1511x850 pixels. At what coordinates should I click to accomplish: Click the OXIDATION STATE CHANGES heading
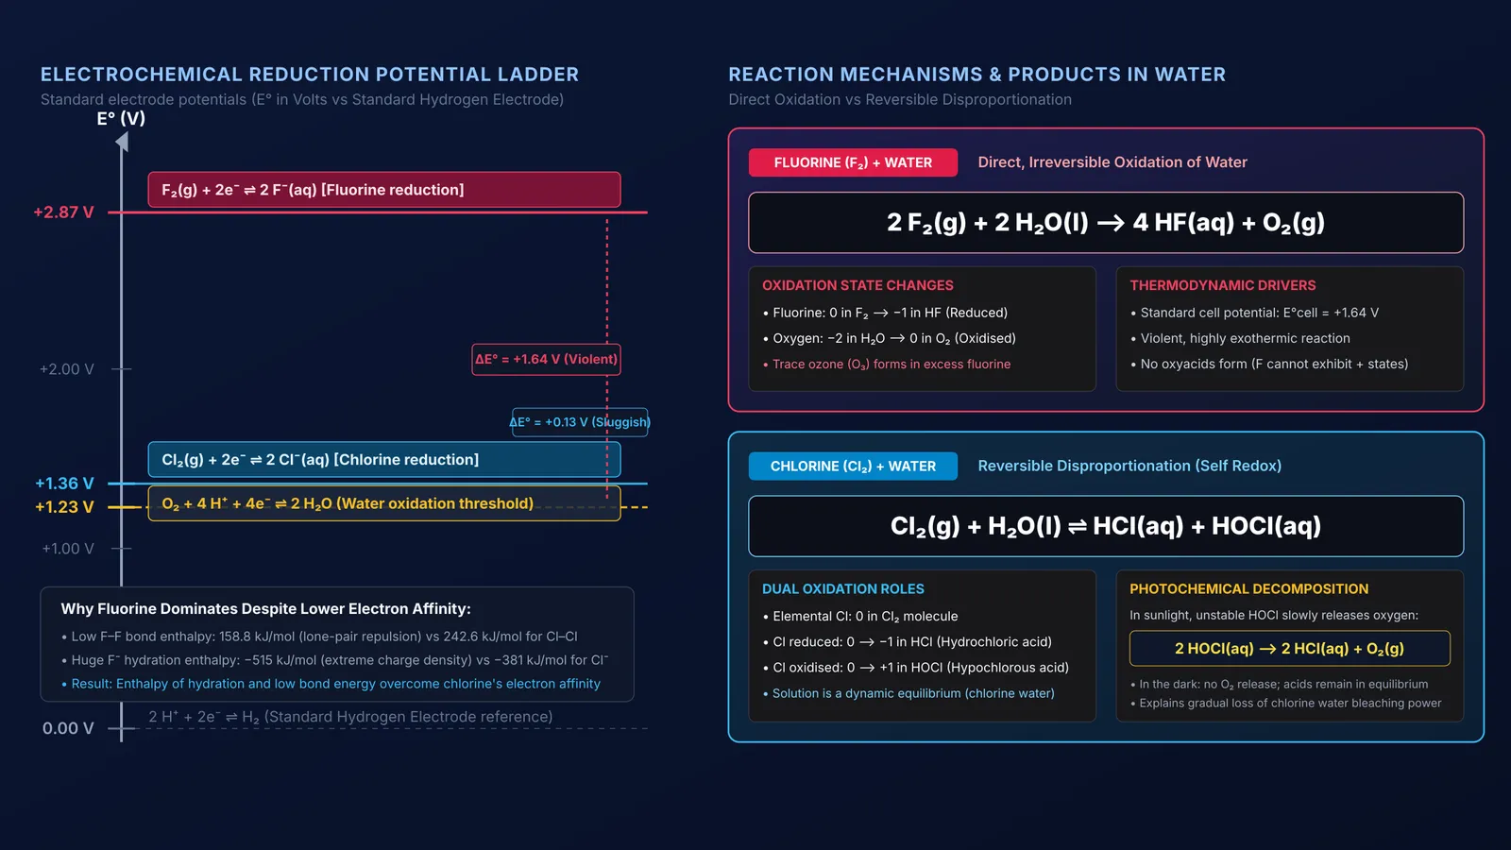[857, 285]
